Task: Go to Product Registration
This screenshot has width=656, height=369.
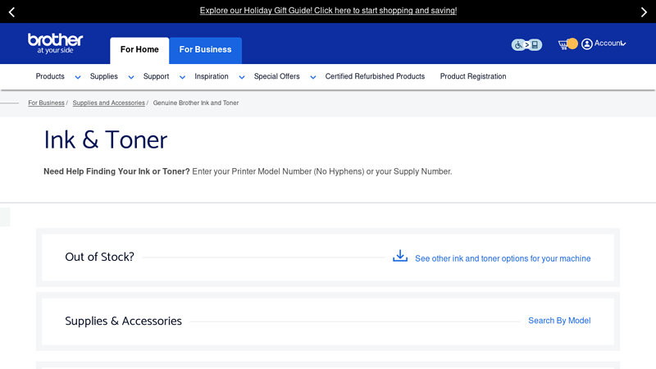Action: coord(473,76)
